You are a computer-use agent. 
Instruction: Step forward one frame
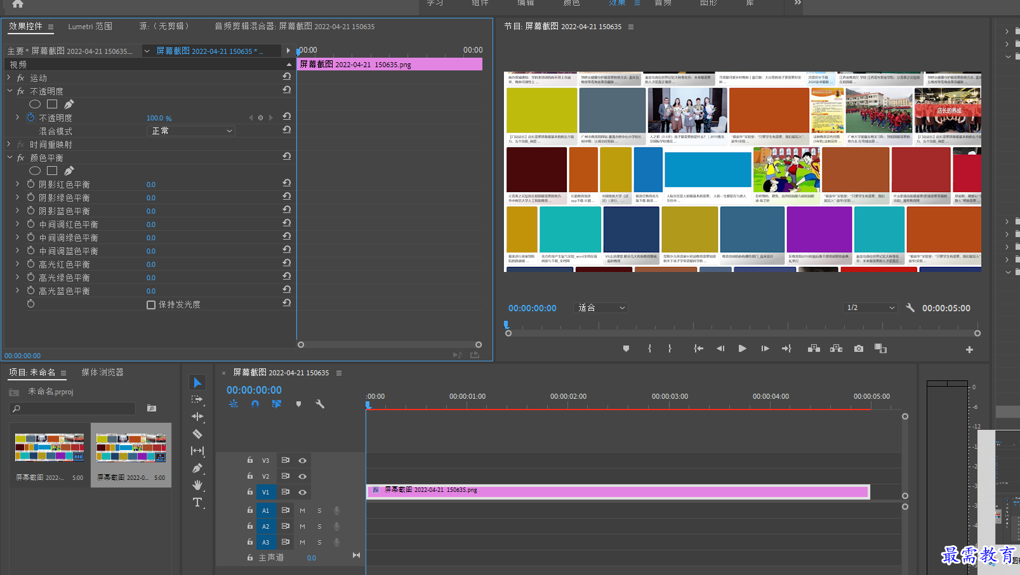tap(765, 349)
